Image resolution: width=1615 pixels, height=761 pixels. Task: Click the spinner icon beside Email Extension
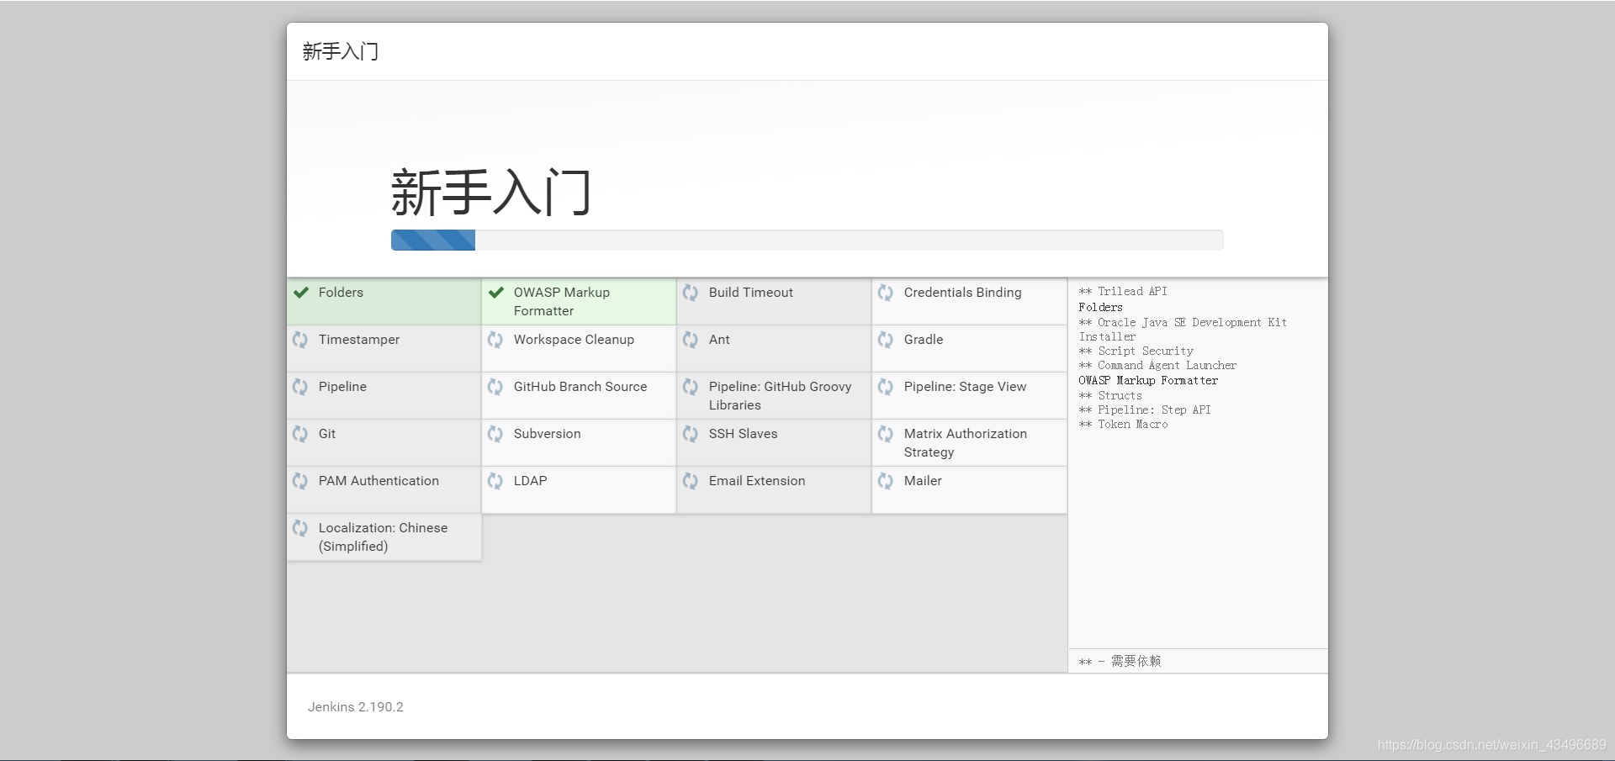(x=691, y=481)
